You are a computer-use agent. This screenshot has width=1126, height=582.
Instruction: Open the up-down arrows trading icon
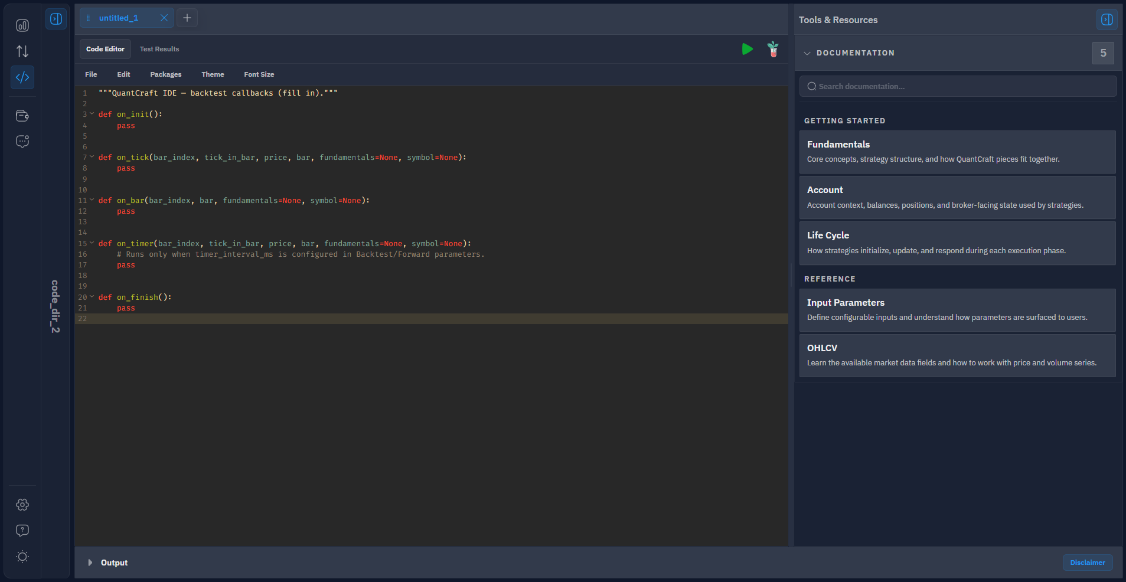click(x=22, y=51)
